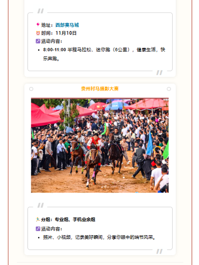The width and height of the screenshot is (199, 265).
Task: Click the 8:00-11:00 半程马拉松 schedule item
Action: point(104,54)
